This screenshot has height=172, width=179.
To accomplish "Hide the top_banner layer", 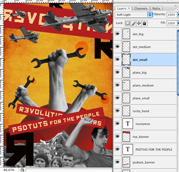I will pyautogui.click(x=117, y=136).
